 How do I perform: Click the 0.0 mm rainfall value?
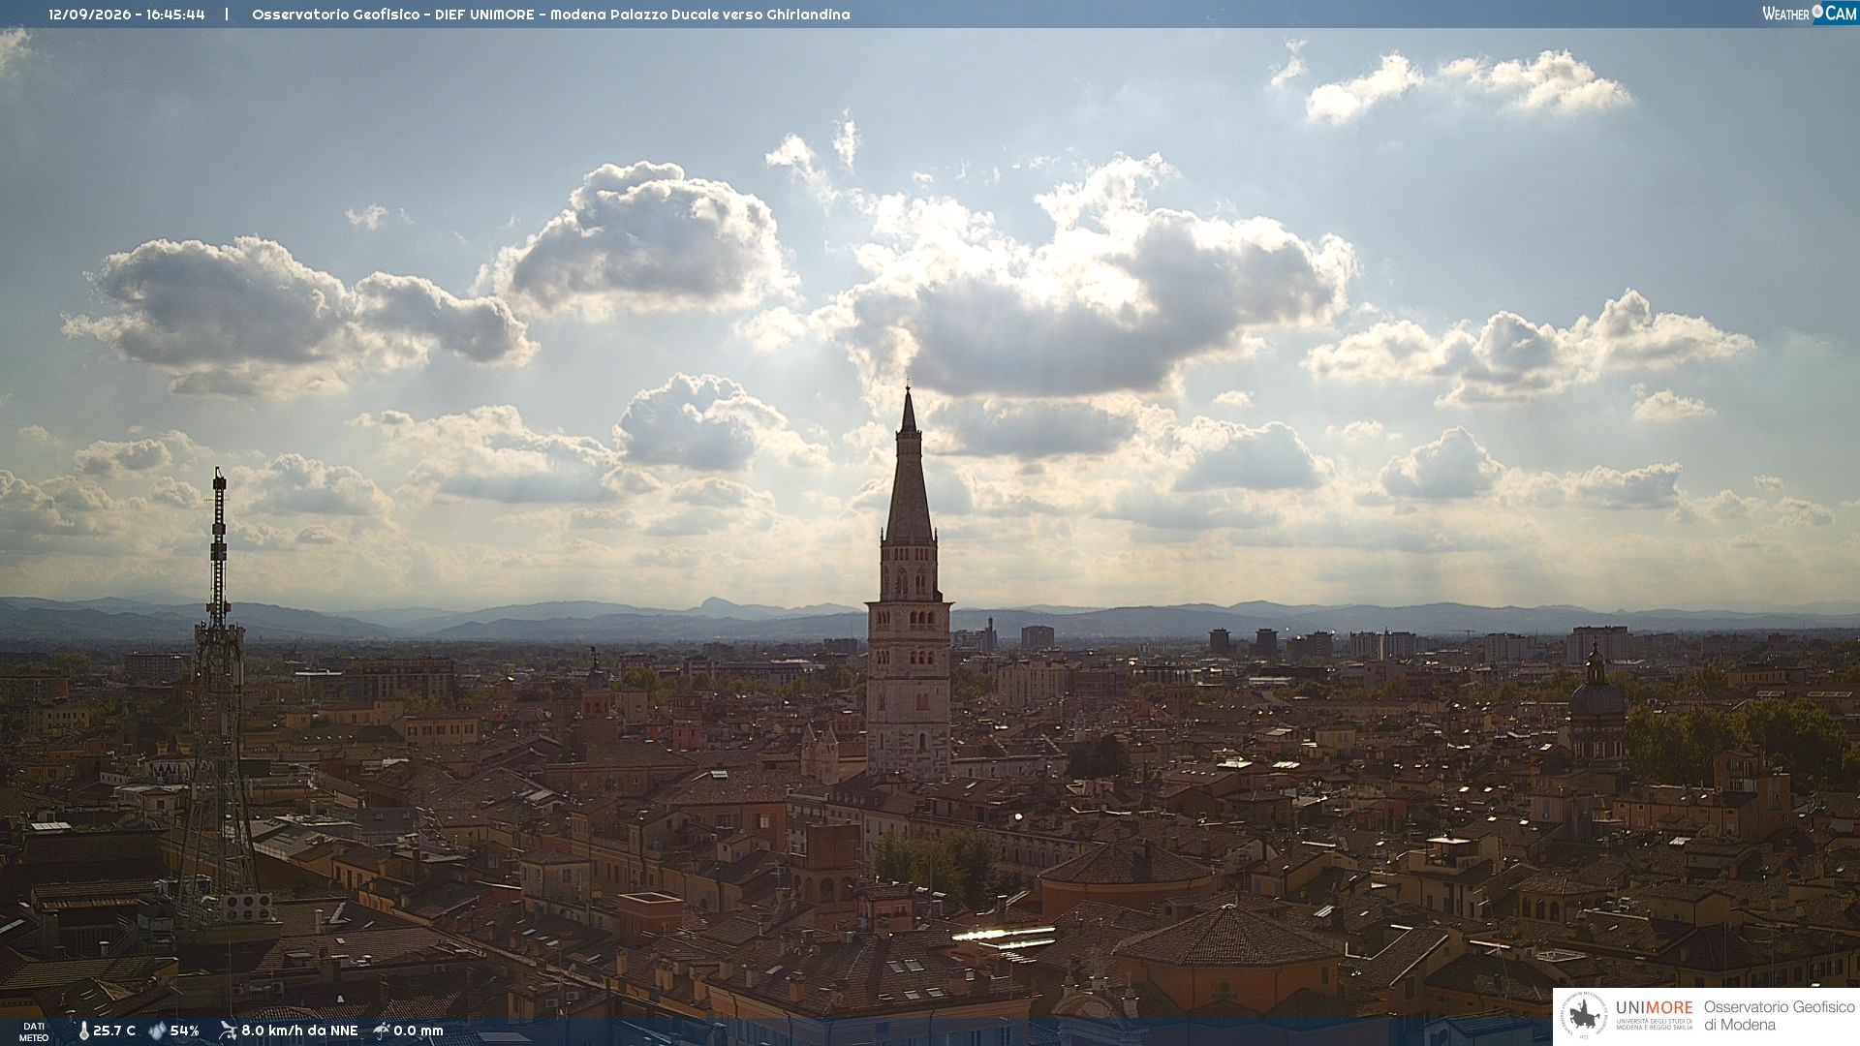[418, 1031]
